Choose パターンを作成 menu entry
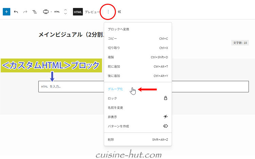 (x=138, y=126)
